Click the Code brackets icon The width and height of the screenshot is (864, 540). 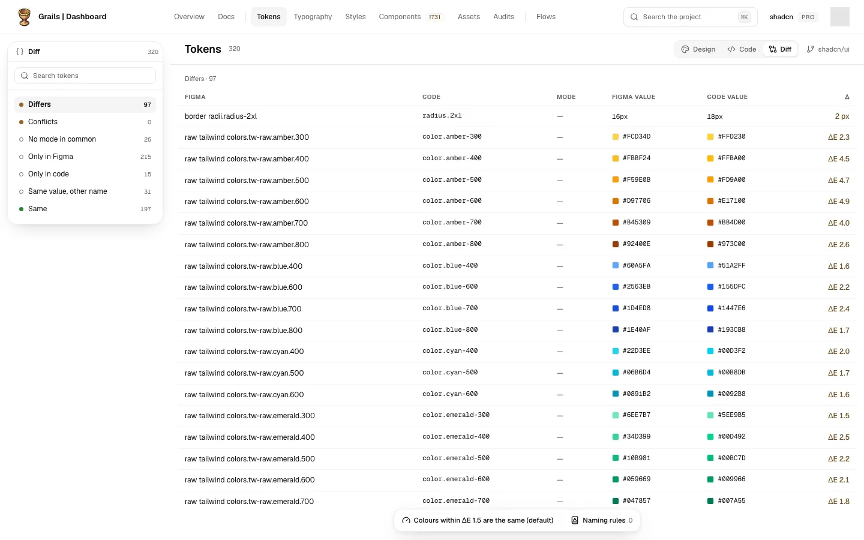[x=731, y=49]
